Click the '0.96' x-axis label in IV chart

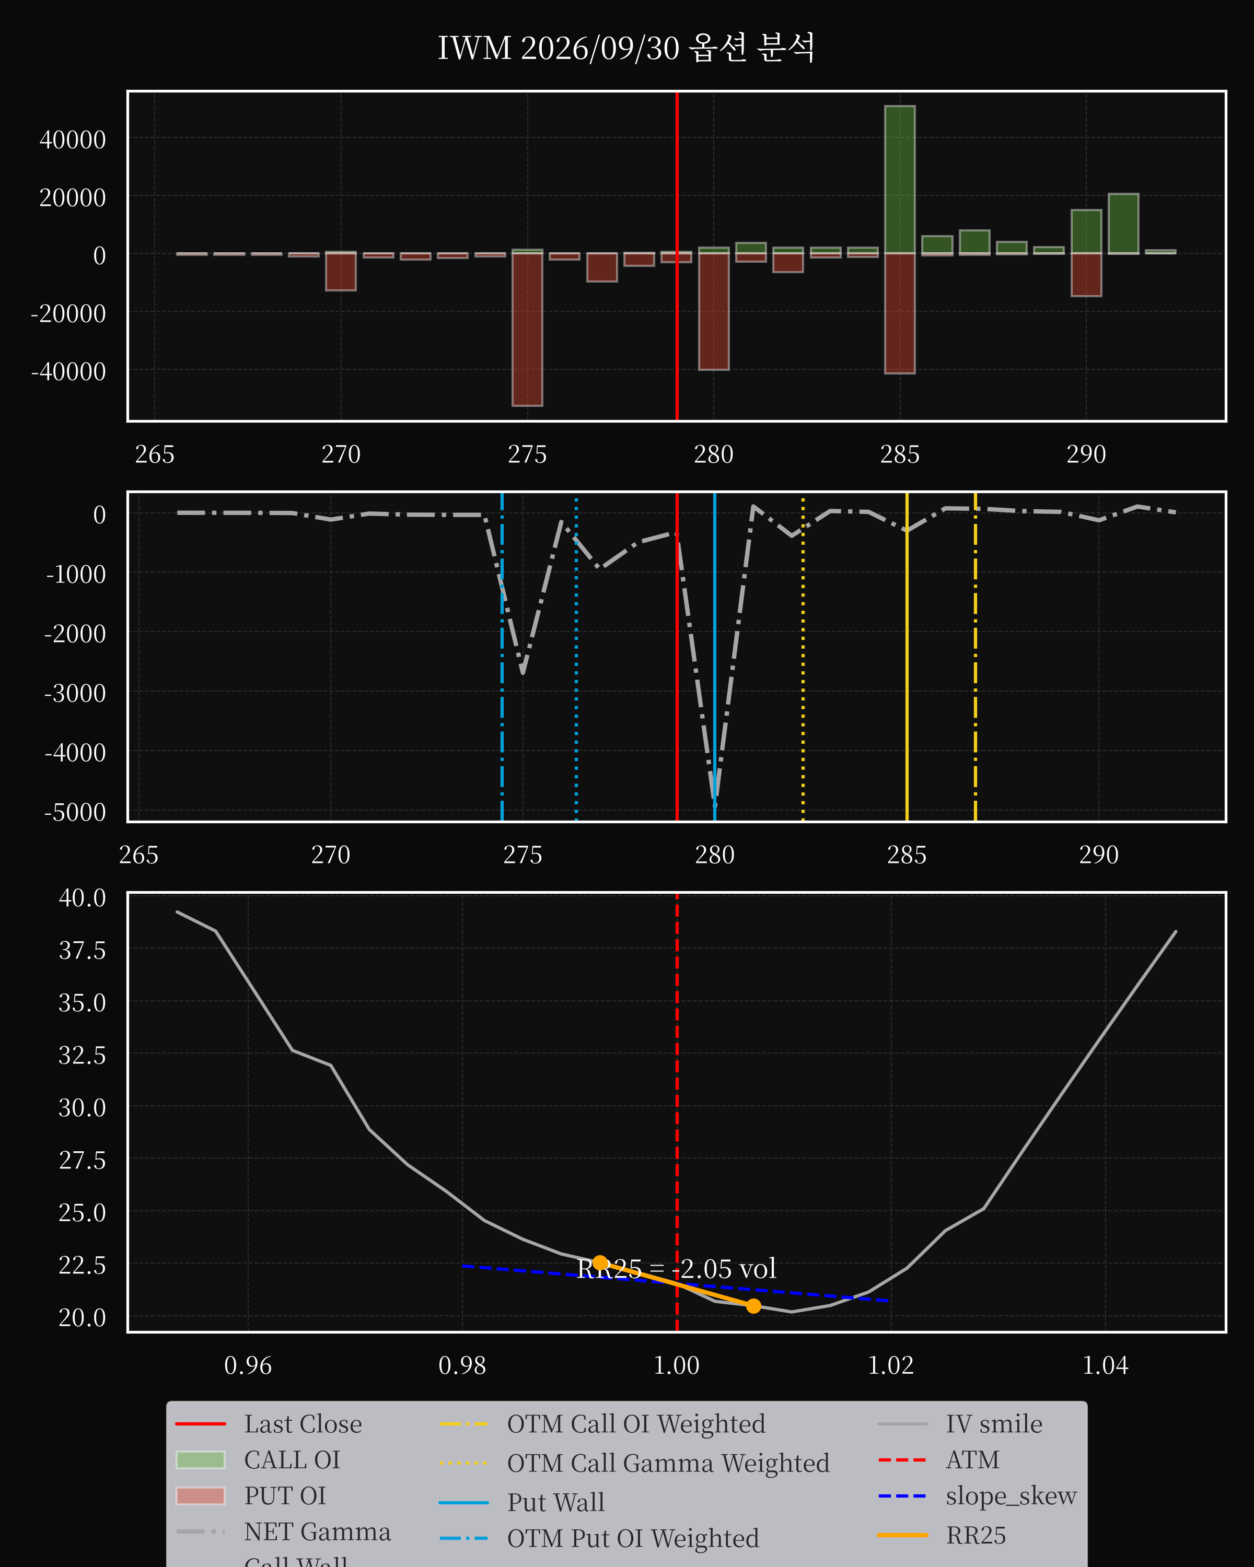pos(248,1366)
